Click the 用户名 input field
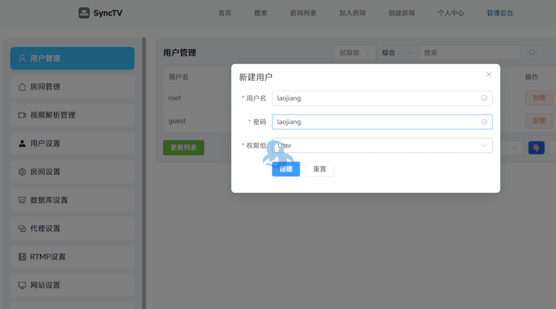The image size is (556, 309). pyautogui.click(x=382, y=98)
